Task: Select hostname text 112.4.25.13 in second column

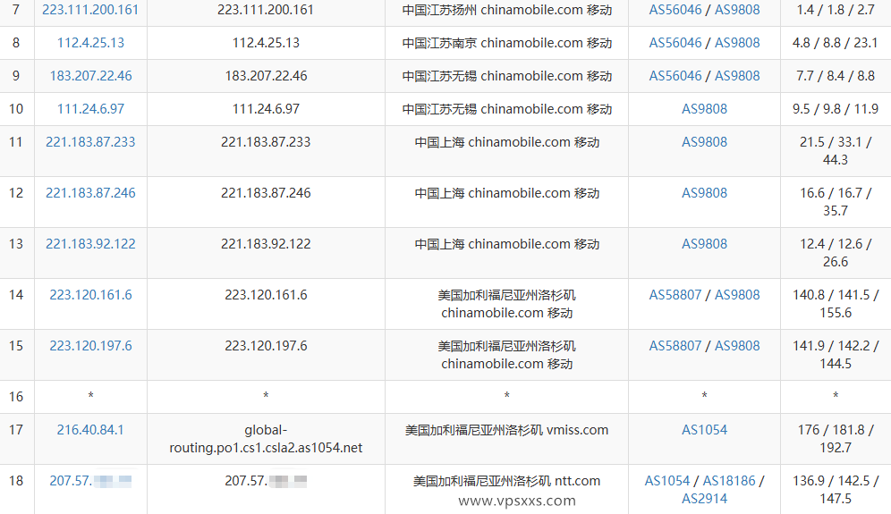Action: (266, 43)
